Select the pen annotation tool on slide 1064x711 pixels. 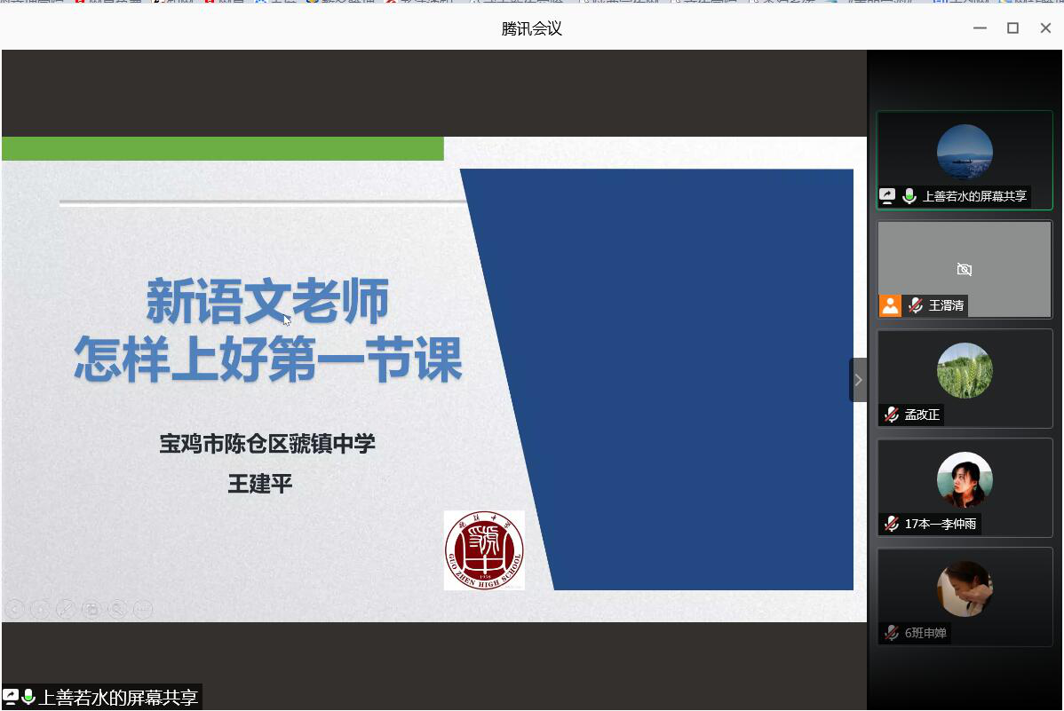click(x=66, y=609)
